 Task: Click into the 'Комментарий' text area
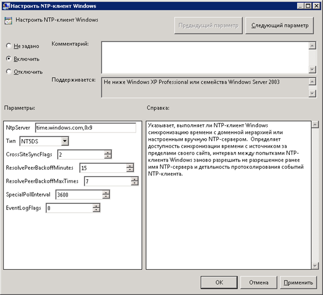tap(205, 57)
